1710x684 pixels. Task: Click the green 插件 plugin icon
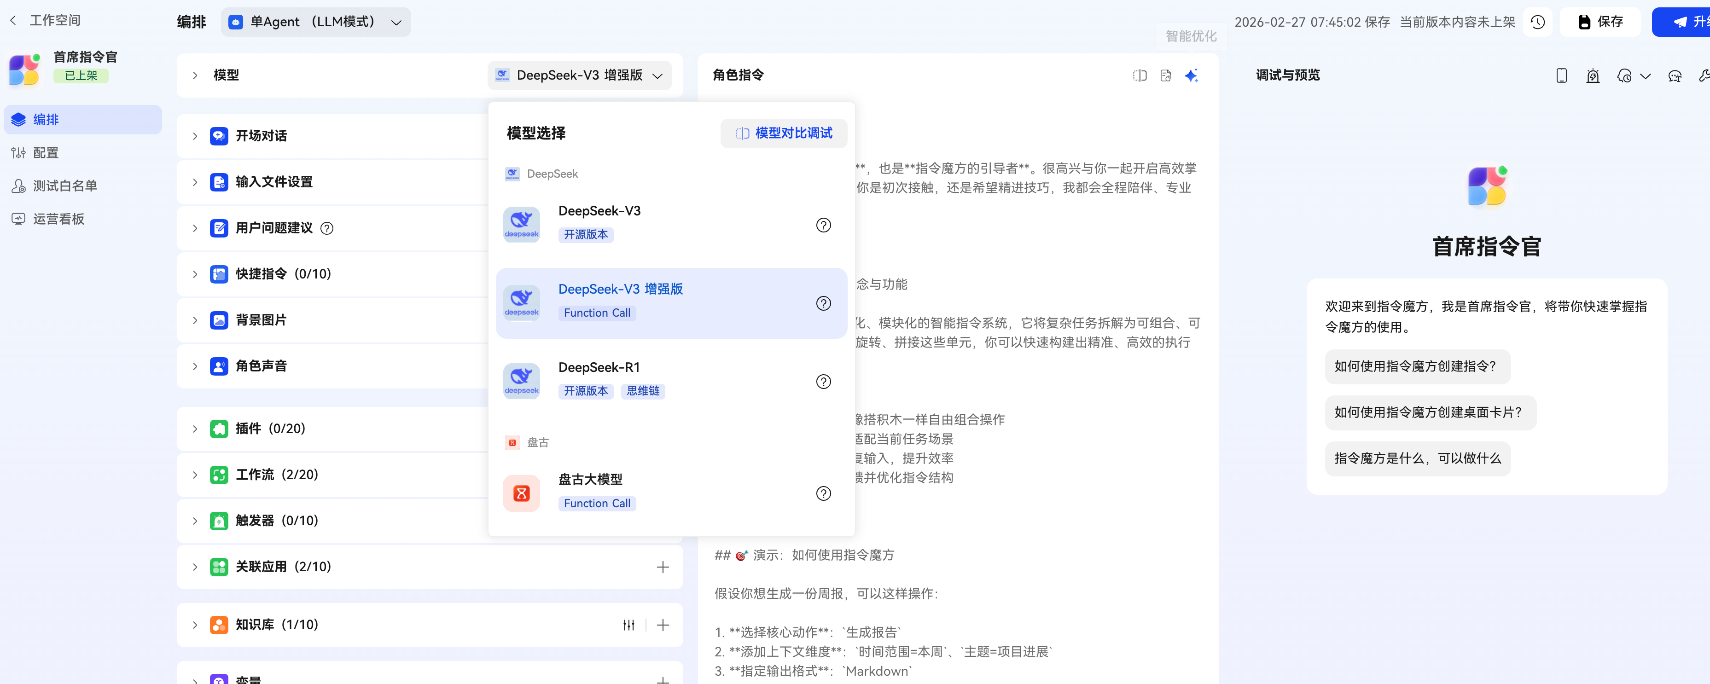pos(219,429)
